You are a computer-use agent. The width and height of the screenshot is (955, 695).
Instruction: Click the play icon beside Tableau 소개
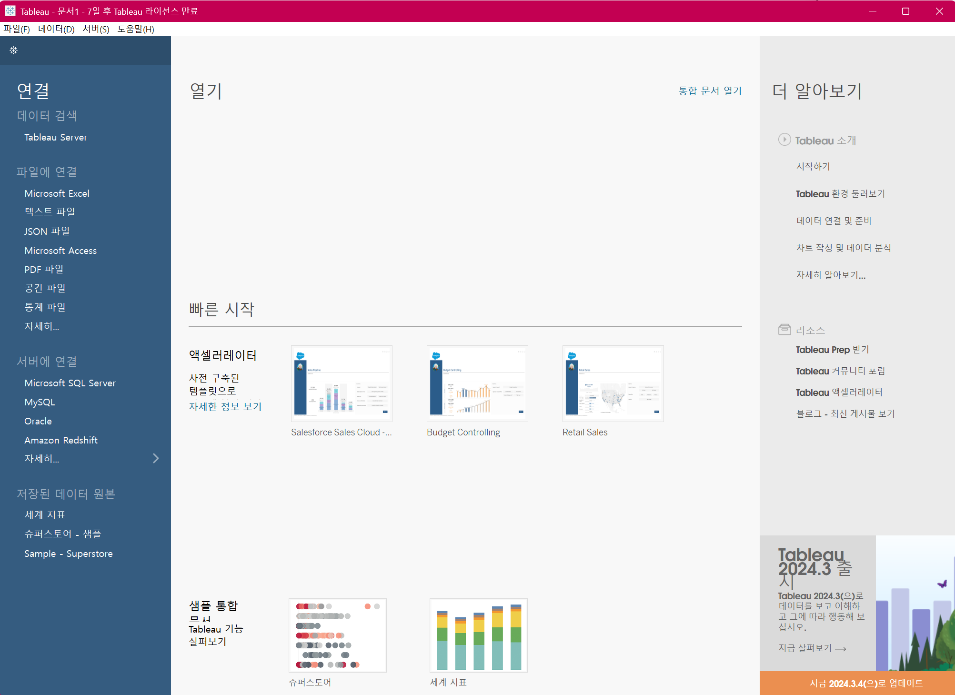point(784,140)
